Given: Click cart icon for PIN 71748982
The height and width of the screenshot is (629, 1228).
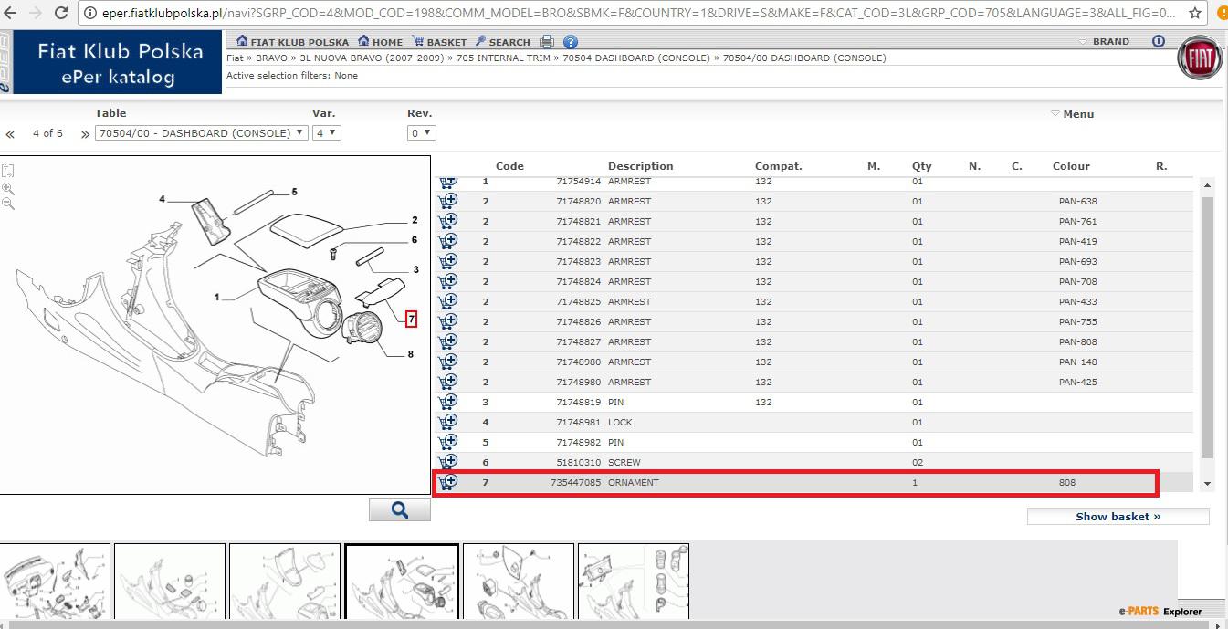Looking at the screenshot, I should click(448, 442).
